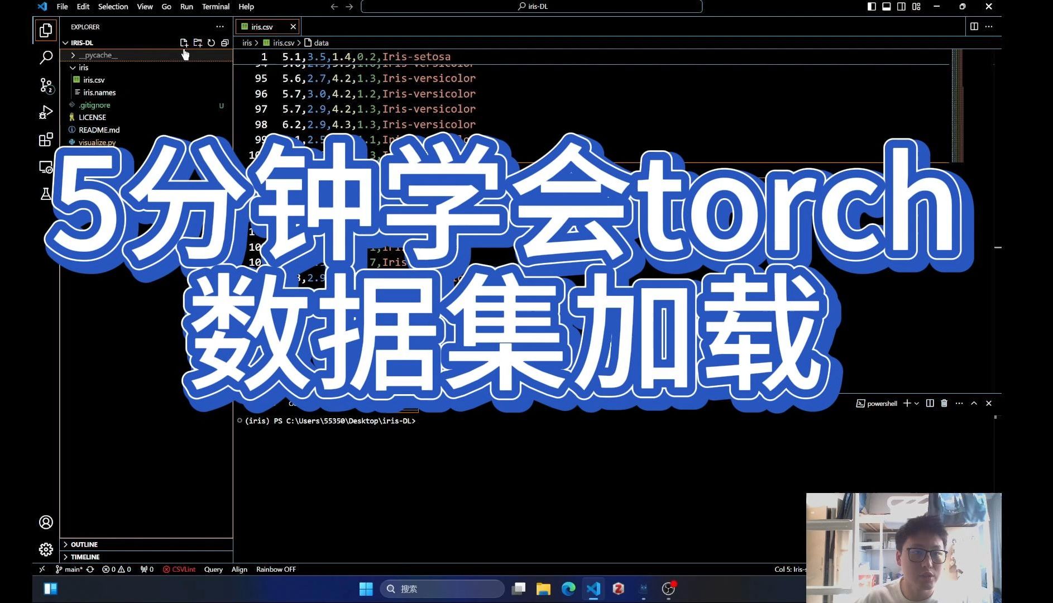Open iris.csv in the file tree

click(146, 80)
